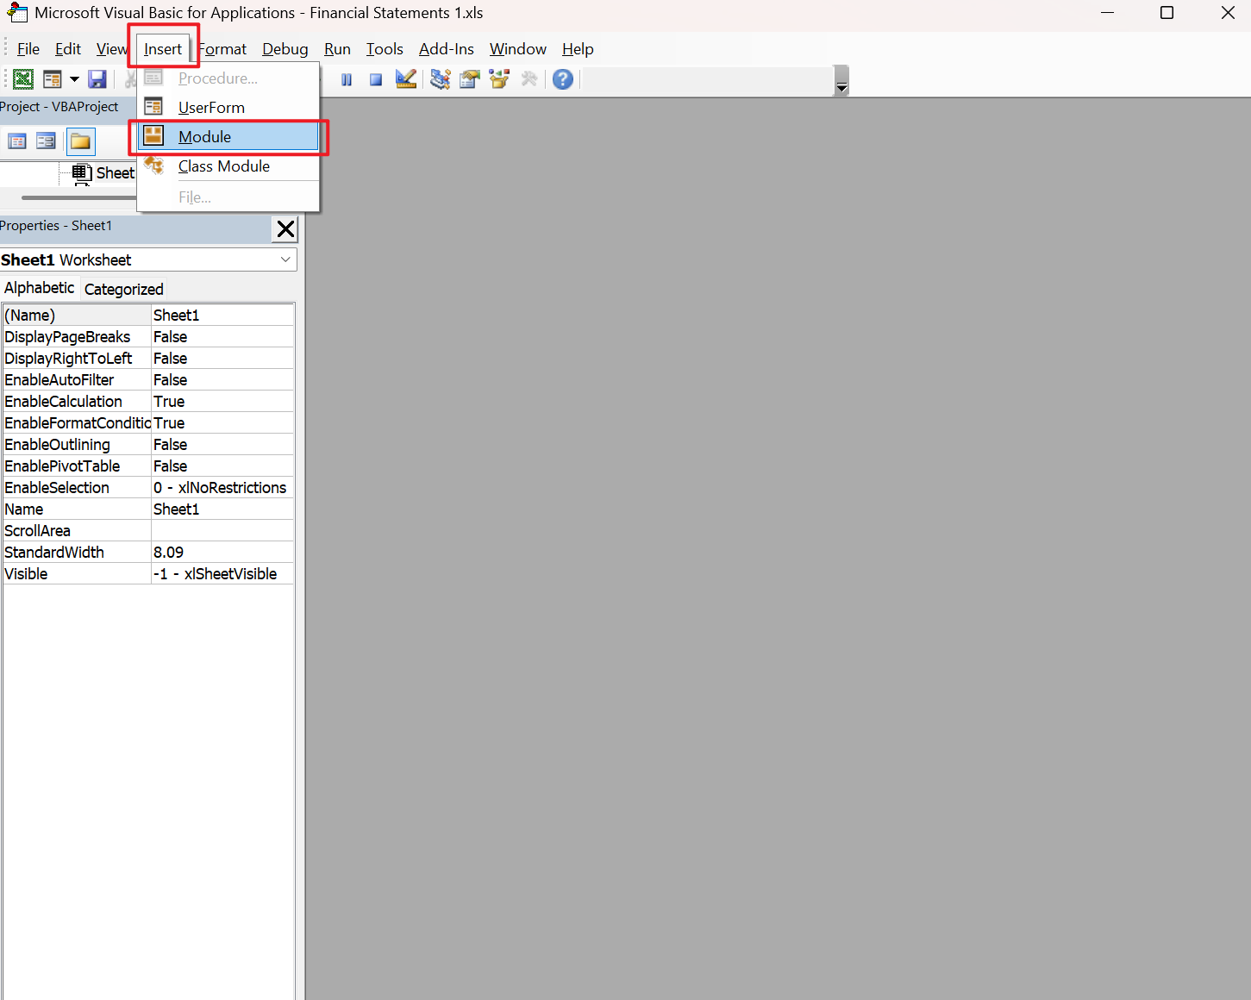Click the View Code icon in Project panel
Image resolution: width=1251 pixels, height=1000 pixels.
tap(17, 141)
